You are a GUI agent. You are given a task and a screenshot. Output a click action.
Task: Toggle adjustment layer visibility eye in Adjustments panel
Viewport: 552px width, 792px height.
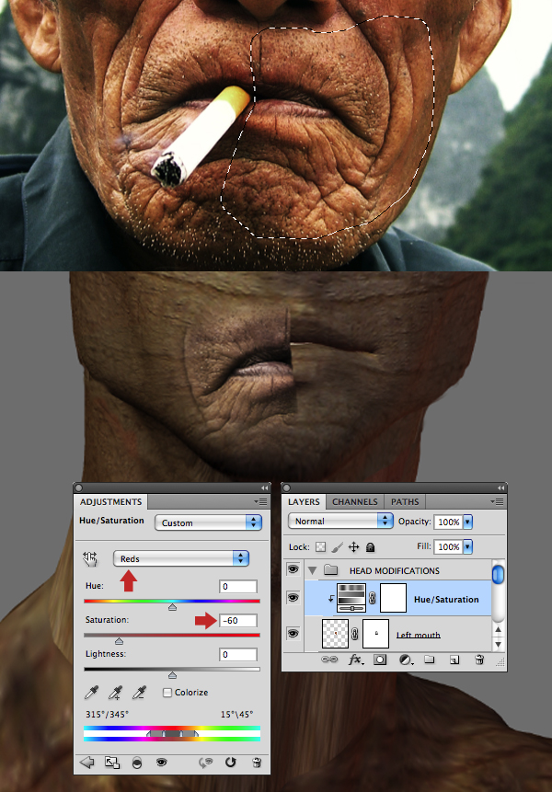162,763
